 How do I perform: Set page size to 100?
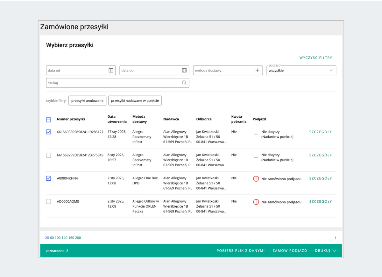pos(58,238)
